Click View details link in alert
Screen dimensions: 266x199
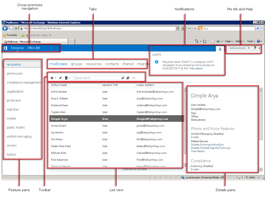[196, 69]
